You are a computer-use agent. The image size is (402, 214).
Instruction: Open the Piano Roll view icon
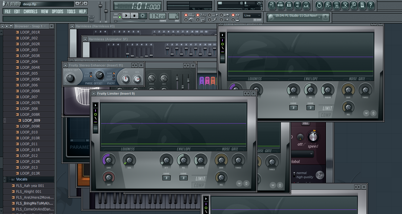(x=289, y=5)
